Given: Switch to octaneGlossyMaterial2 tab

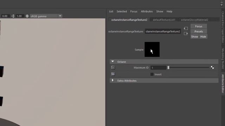Looking at the screenshot, I should (x=194, y=20).
